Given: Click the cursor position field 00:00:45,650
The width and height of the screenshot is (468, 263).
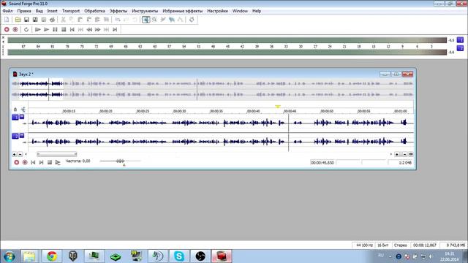Looking at the screenshot, I should [322, 163].
